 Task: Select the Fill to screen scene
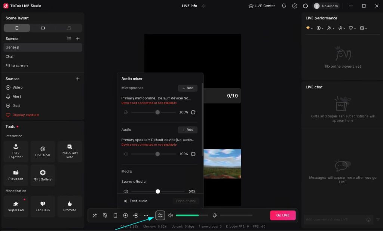(16, 66)
